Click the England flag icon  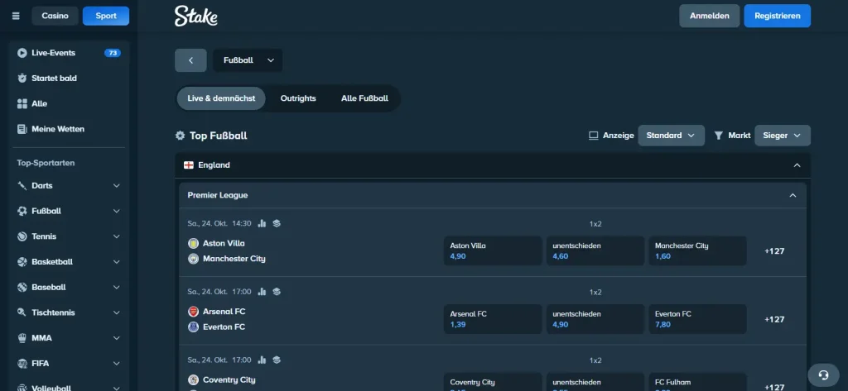point(189,165)
